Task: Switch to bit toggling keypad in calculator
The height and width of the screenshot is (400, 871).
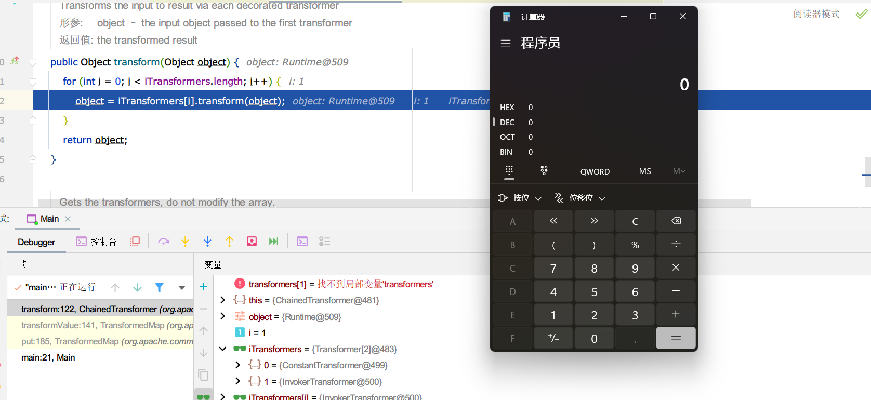Action: [544, 170]
